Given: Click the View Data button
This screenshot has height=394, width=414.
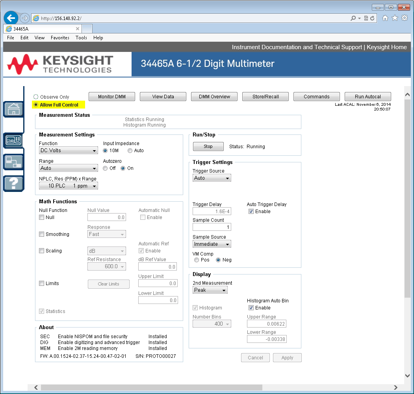Looking at the screenshot, I should 163,96.
